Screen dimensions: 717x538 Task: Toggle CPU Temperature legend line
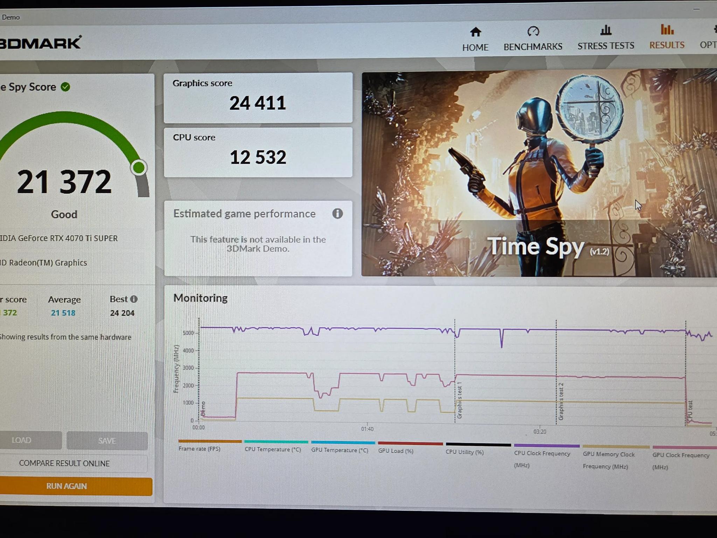pos(276,442)
